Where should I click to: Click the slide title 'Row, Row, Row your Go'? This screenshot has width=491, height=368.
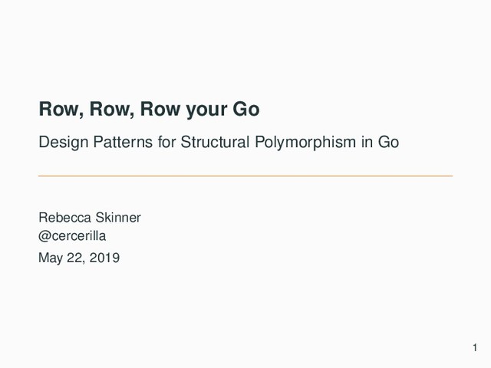[x=149, y=110]
